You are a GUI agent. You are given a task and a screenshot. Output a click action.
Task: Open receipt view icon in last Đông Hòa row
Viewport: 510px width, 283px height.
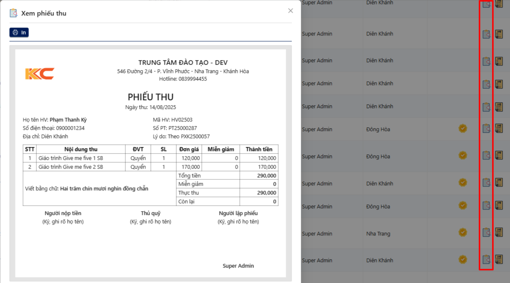click(486, 206)
